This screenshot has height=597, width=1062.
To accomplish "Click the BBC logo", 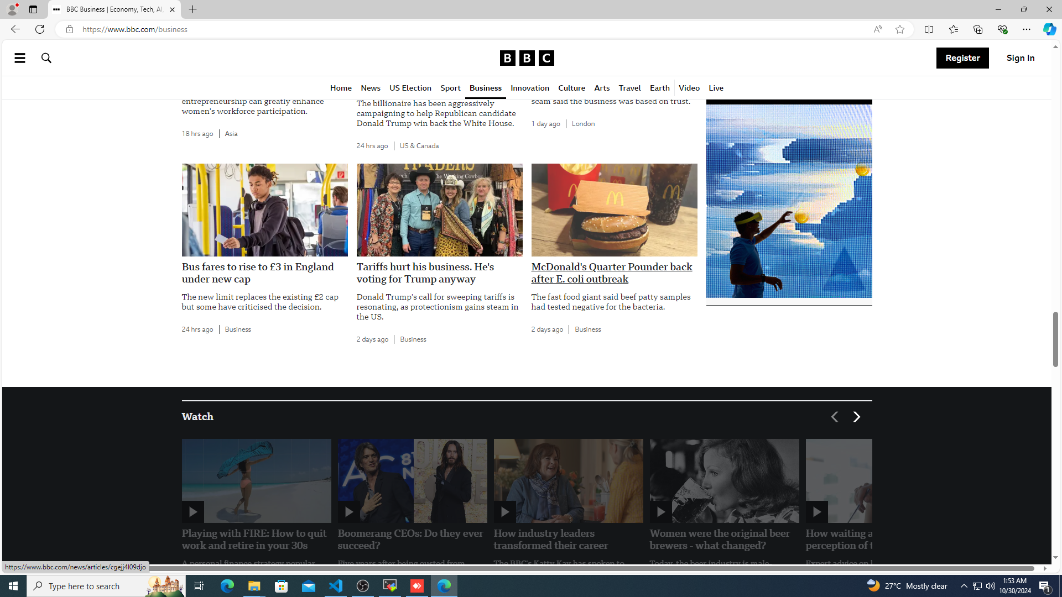I will 527,58.
